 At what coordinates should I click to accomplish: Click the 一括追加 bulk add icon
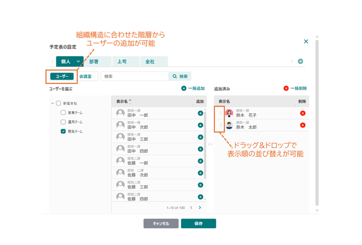pos(184,88)
